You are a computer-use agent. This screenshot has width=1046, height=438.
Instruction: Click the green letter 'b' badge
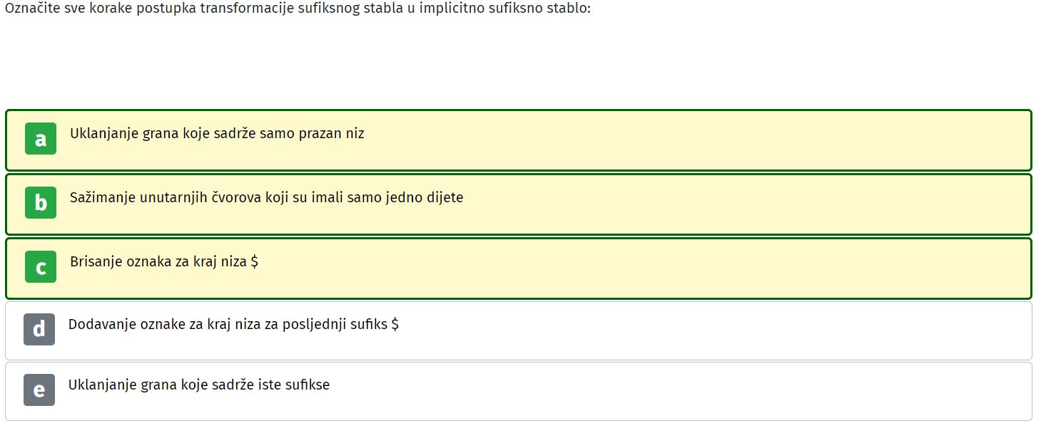41,203
